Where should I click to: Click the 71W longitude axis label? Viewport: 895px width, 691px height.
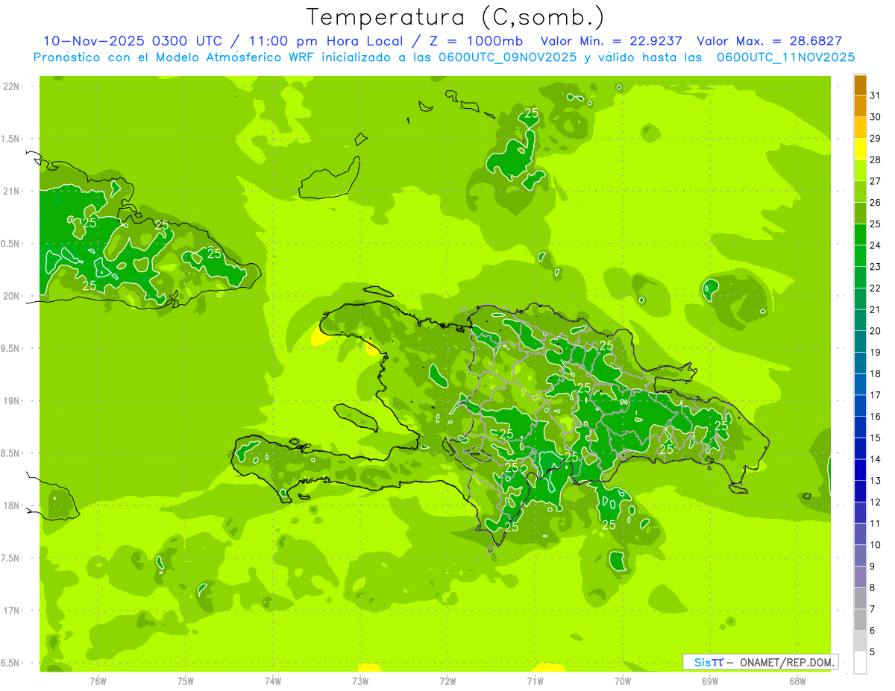tap(535, 681)
